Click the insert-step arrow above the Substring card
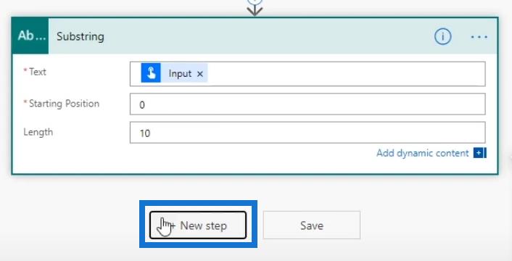512x261 pixels. pos(255,10)
